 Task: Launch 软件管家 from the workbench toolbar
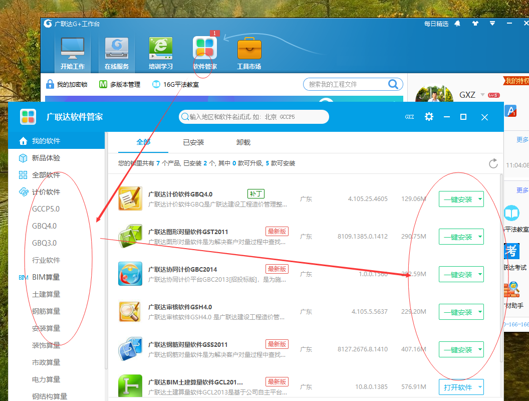coord(205,53)
